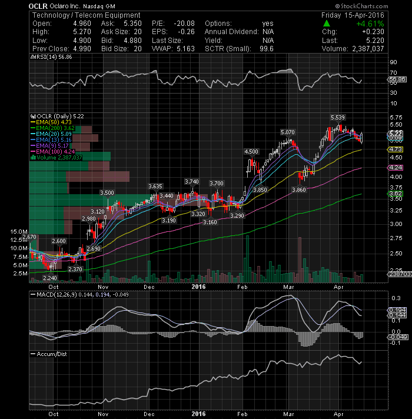Image resolution: width=412 pixels, height=419 pixels.
Task: Click the small icon before RSI(14)
Action: click(x=33, y=57)
